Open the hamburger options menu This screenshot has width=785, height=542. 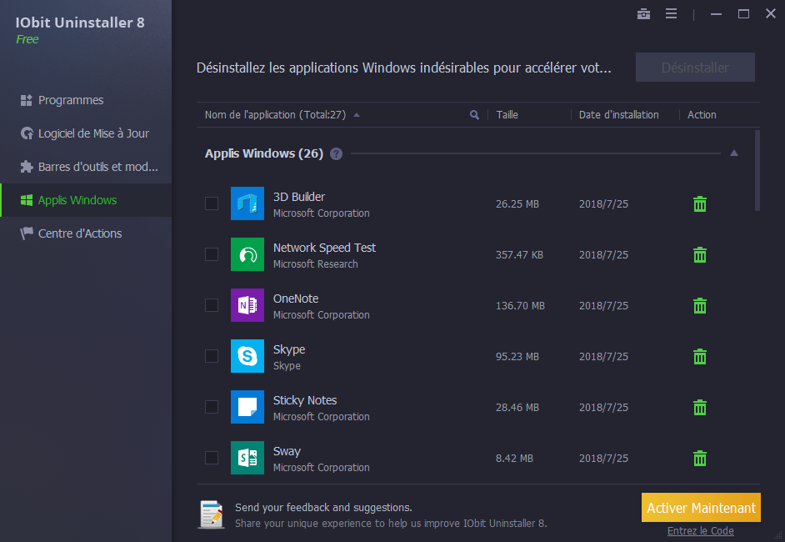click(x=671, y=13)
